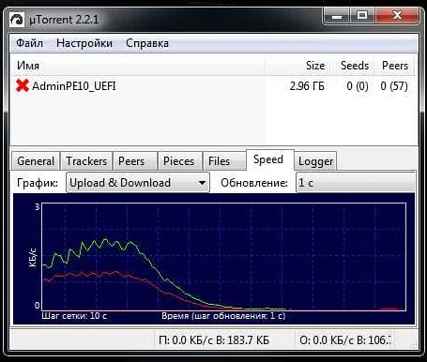
Task: Expand the Upload & Download graph dropdown
Action: click(x=138, y=183)
